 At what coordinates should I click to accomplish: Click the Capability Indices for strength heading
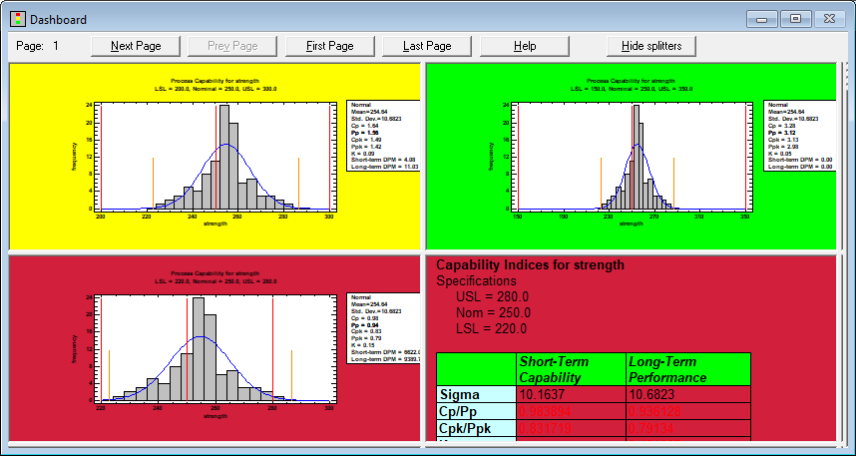(531, 265)
